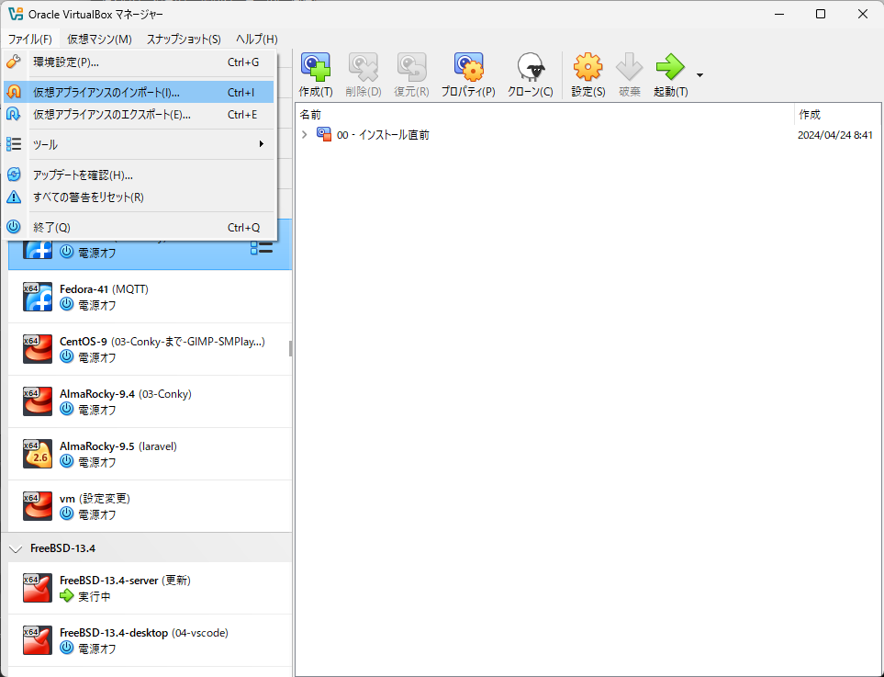
Task: Open the selected VM's tools list button
Action: pyautogui.click(x=262, y=247)
